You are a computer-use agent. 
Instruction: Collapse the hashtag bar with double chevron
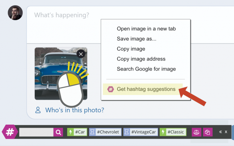[x=220, y=132]
